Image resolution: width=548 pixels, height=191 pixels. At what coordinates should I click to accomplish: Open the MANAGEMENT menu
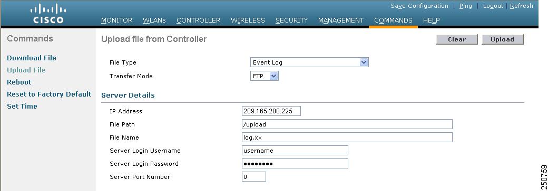341,20
